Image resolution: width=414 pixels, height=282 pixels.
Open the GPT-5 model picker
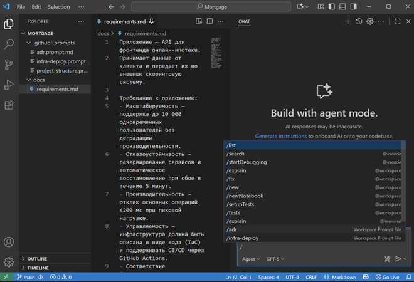coord(275,259)
